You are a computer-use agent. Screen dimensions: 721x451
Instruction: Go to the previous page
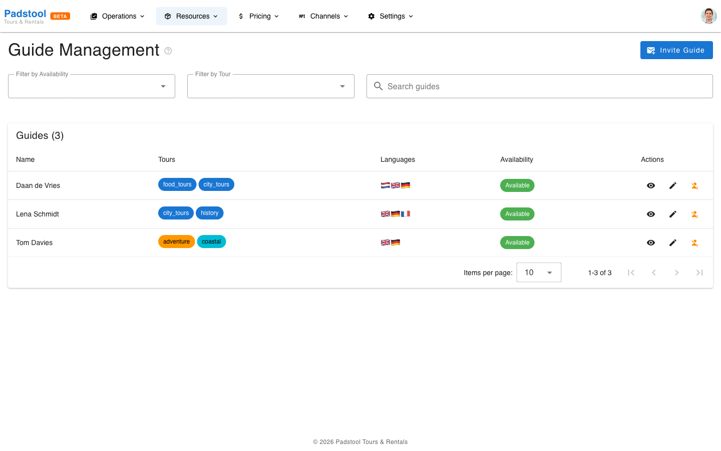[654, 273]
